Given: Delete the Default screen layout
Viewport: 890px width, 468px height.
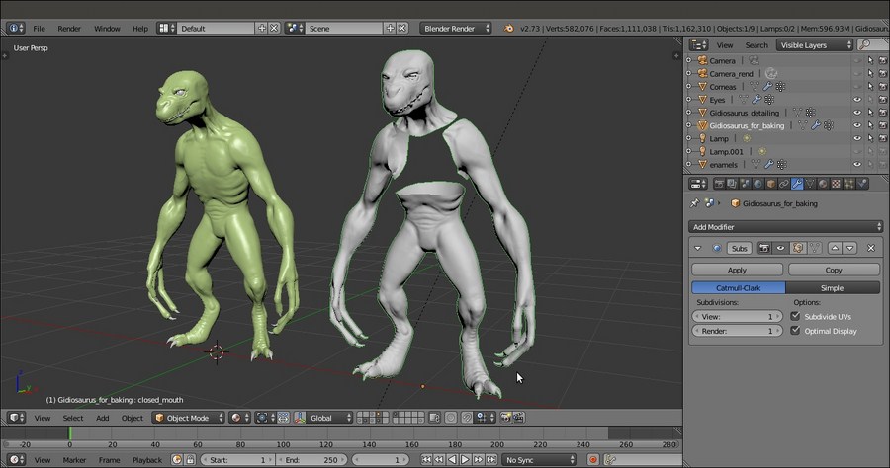Looking at the screenshot, I should pyautogui.click(x=274, y=28).
